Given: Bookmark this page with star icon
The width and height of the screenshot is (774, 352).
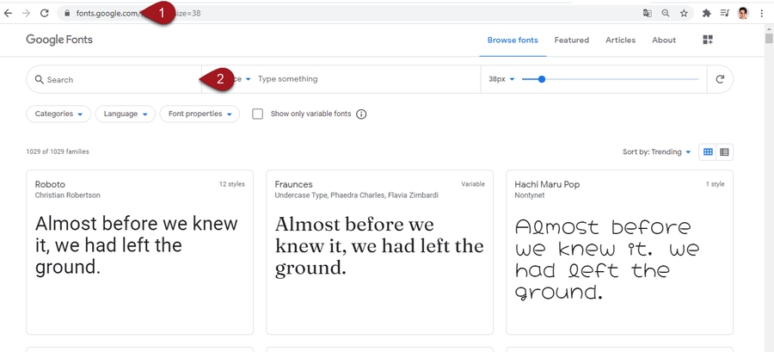Looking at the screenshot, I should click(684, 14).
